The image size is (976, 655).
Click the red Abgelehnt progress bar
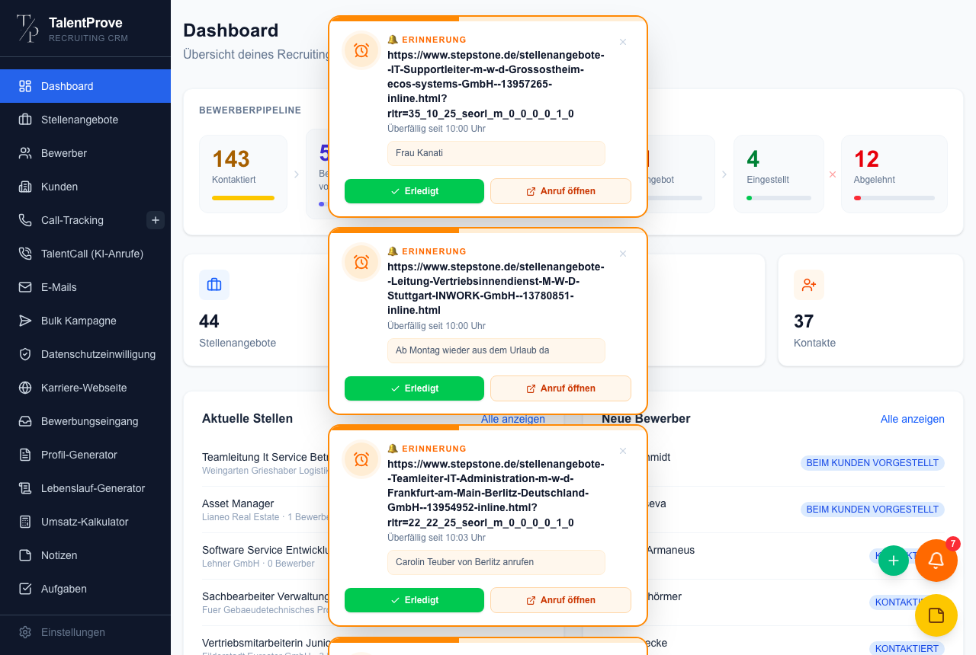(894, 198)
